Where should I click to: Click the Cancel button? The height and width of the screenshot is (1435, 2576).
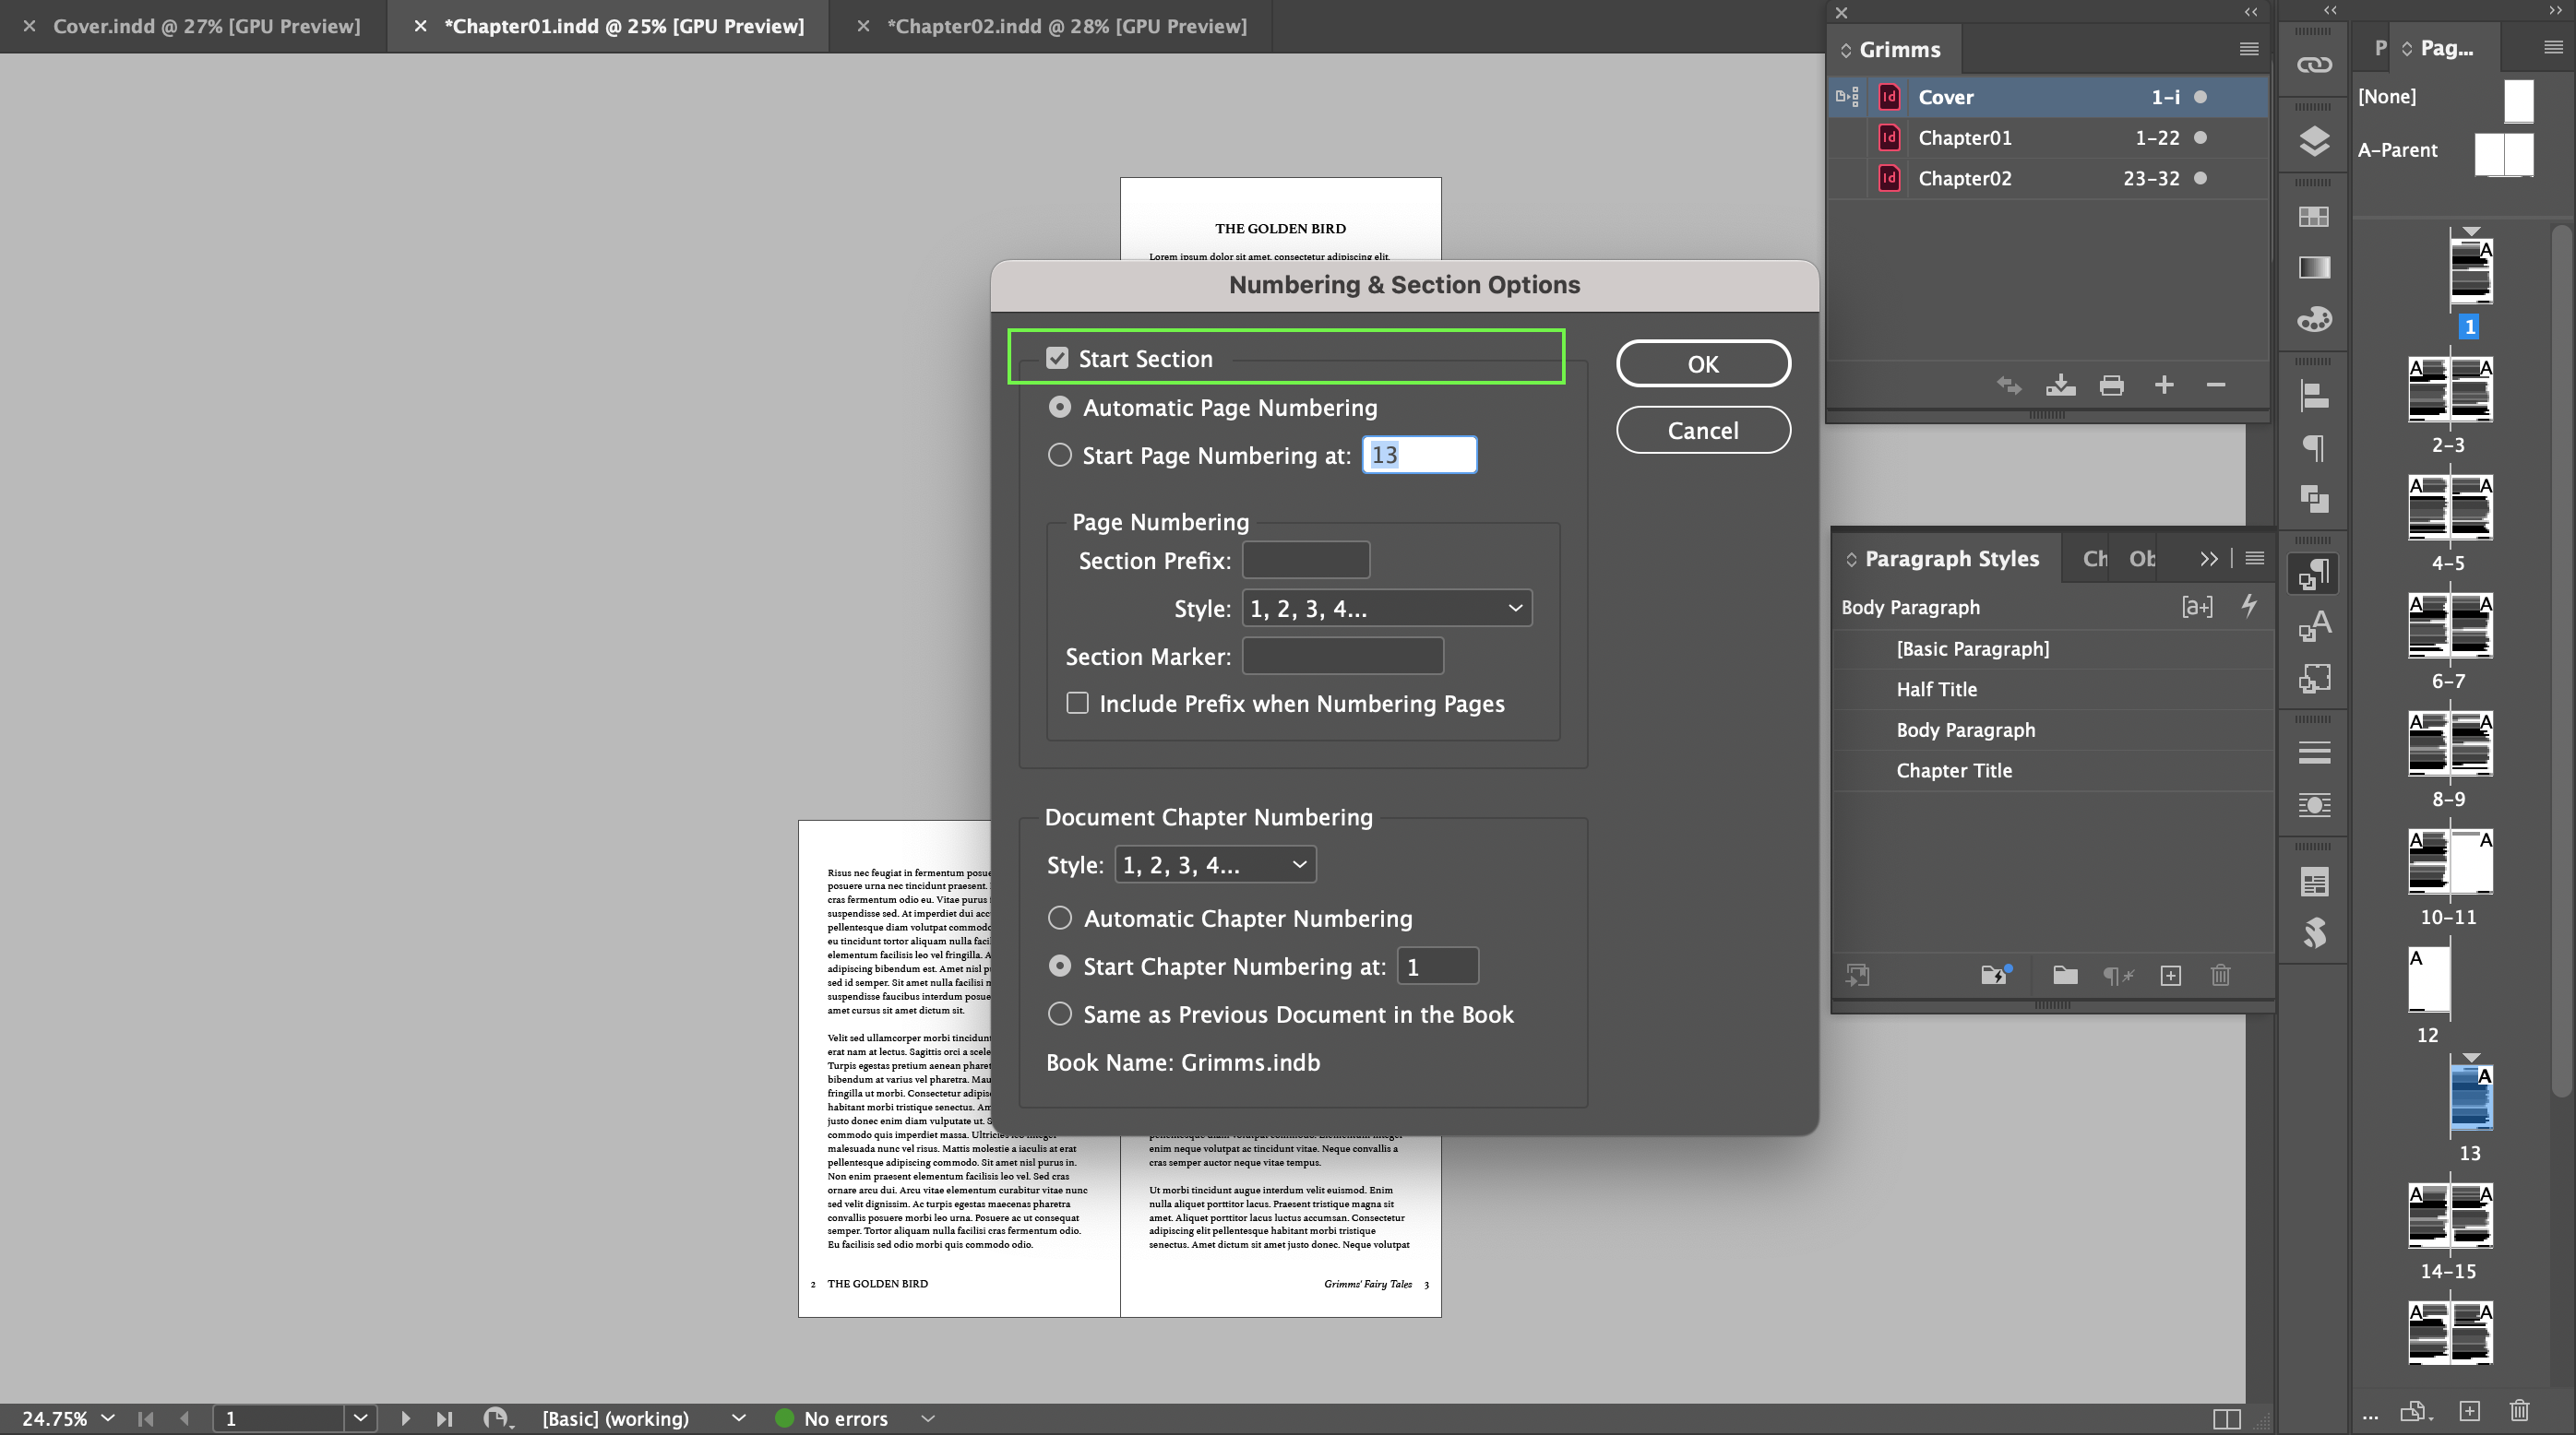click(1702, 430)
